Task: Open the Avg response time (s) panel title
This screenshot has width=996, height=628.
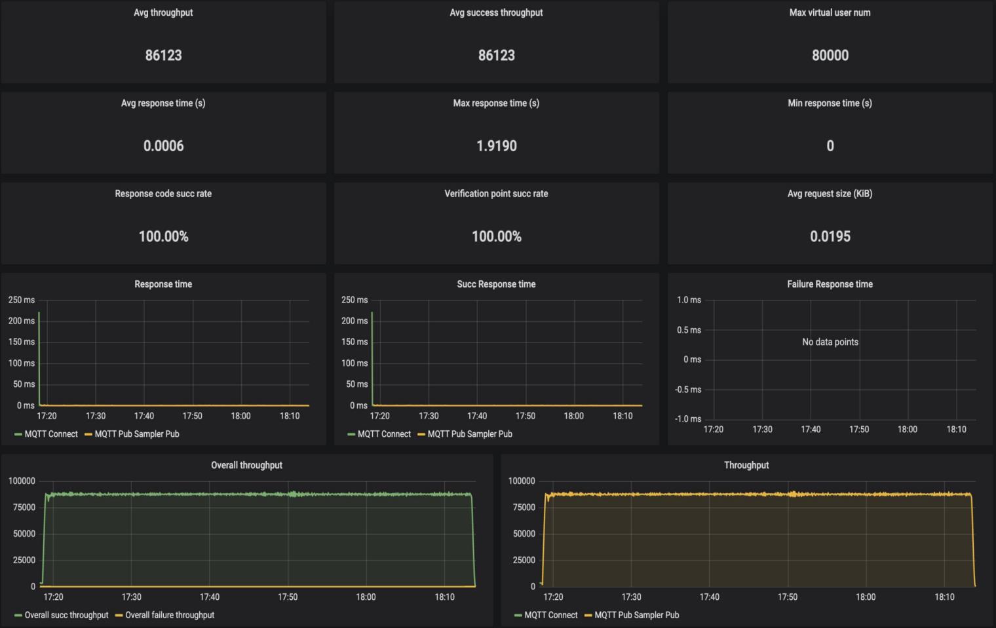Action: pos(163,103)
